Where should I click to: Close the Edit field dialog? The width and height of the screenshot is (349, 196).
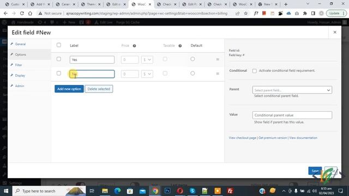point(335,32)
